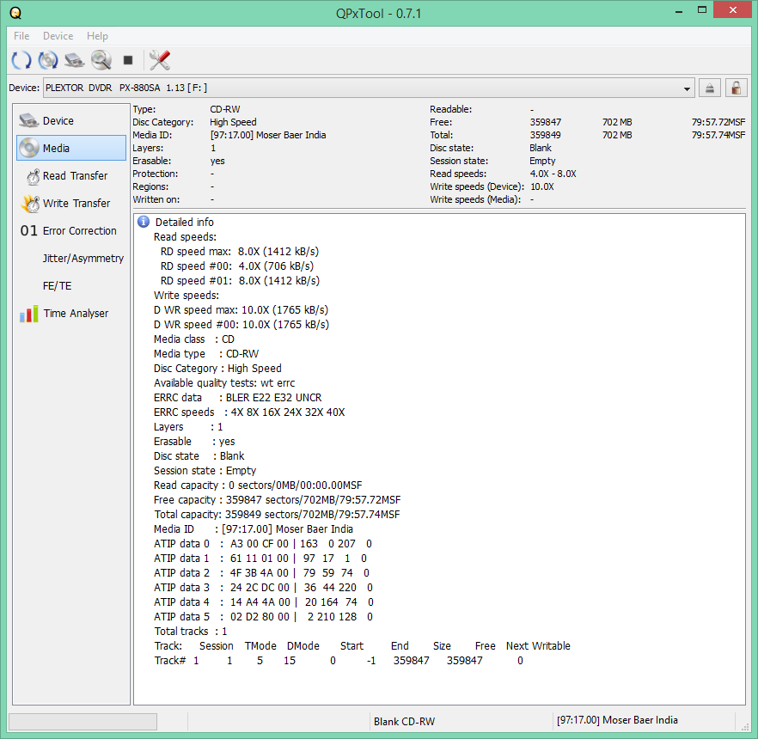Click the 'RD speed max: 8.0X' line

click(240, 251)
